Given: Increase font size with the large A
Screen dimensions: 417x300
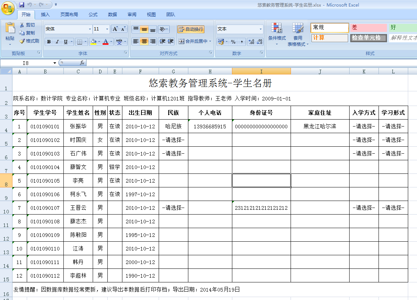Looking at the screenshot, I should pos(115,29).
